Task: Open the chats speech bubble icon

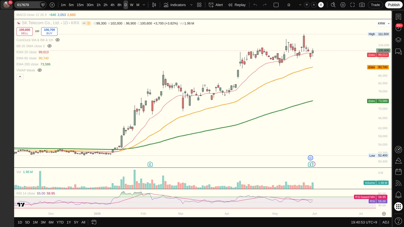Action: point(398,52)
